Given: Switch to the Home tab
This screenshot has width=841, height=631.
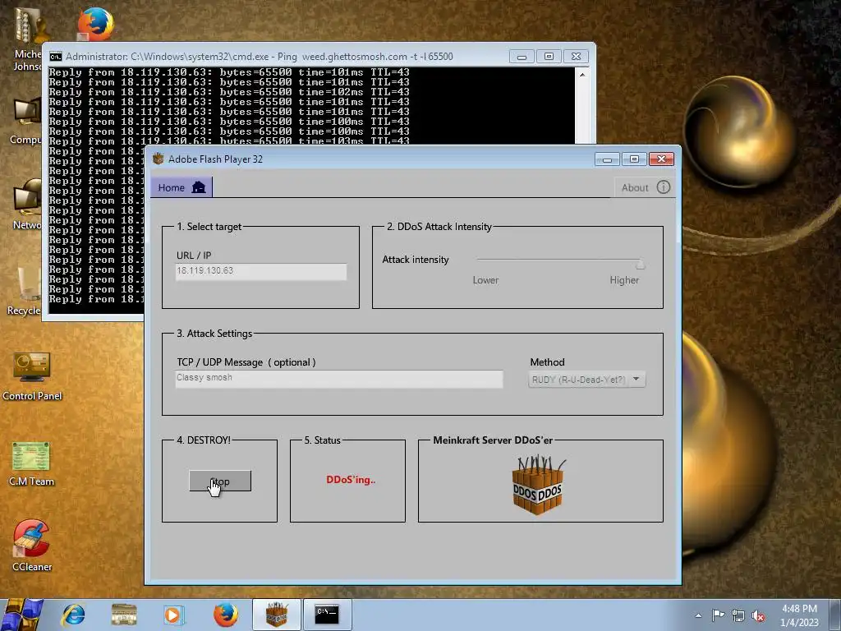Looking at the screenshot, I should (x=182, y=187).
